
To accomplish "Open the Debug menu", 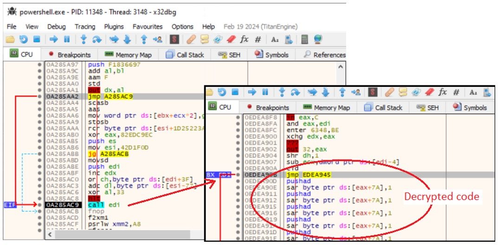I will click(56, 26).
